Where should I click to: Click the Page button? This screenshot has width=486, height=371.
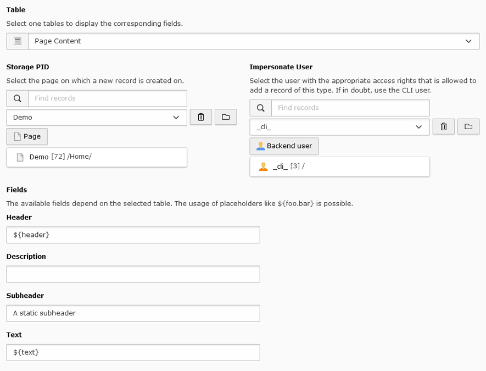click(x=26, y=136)
